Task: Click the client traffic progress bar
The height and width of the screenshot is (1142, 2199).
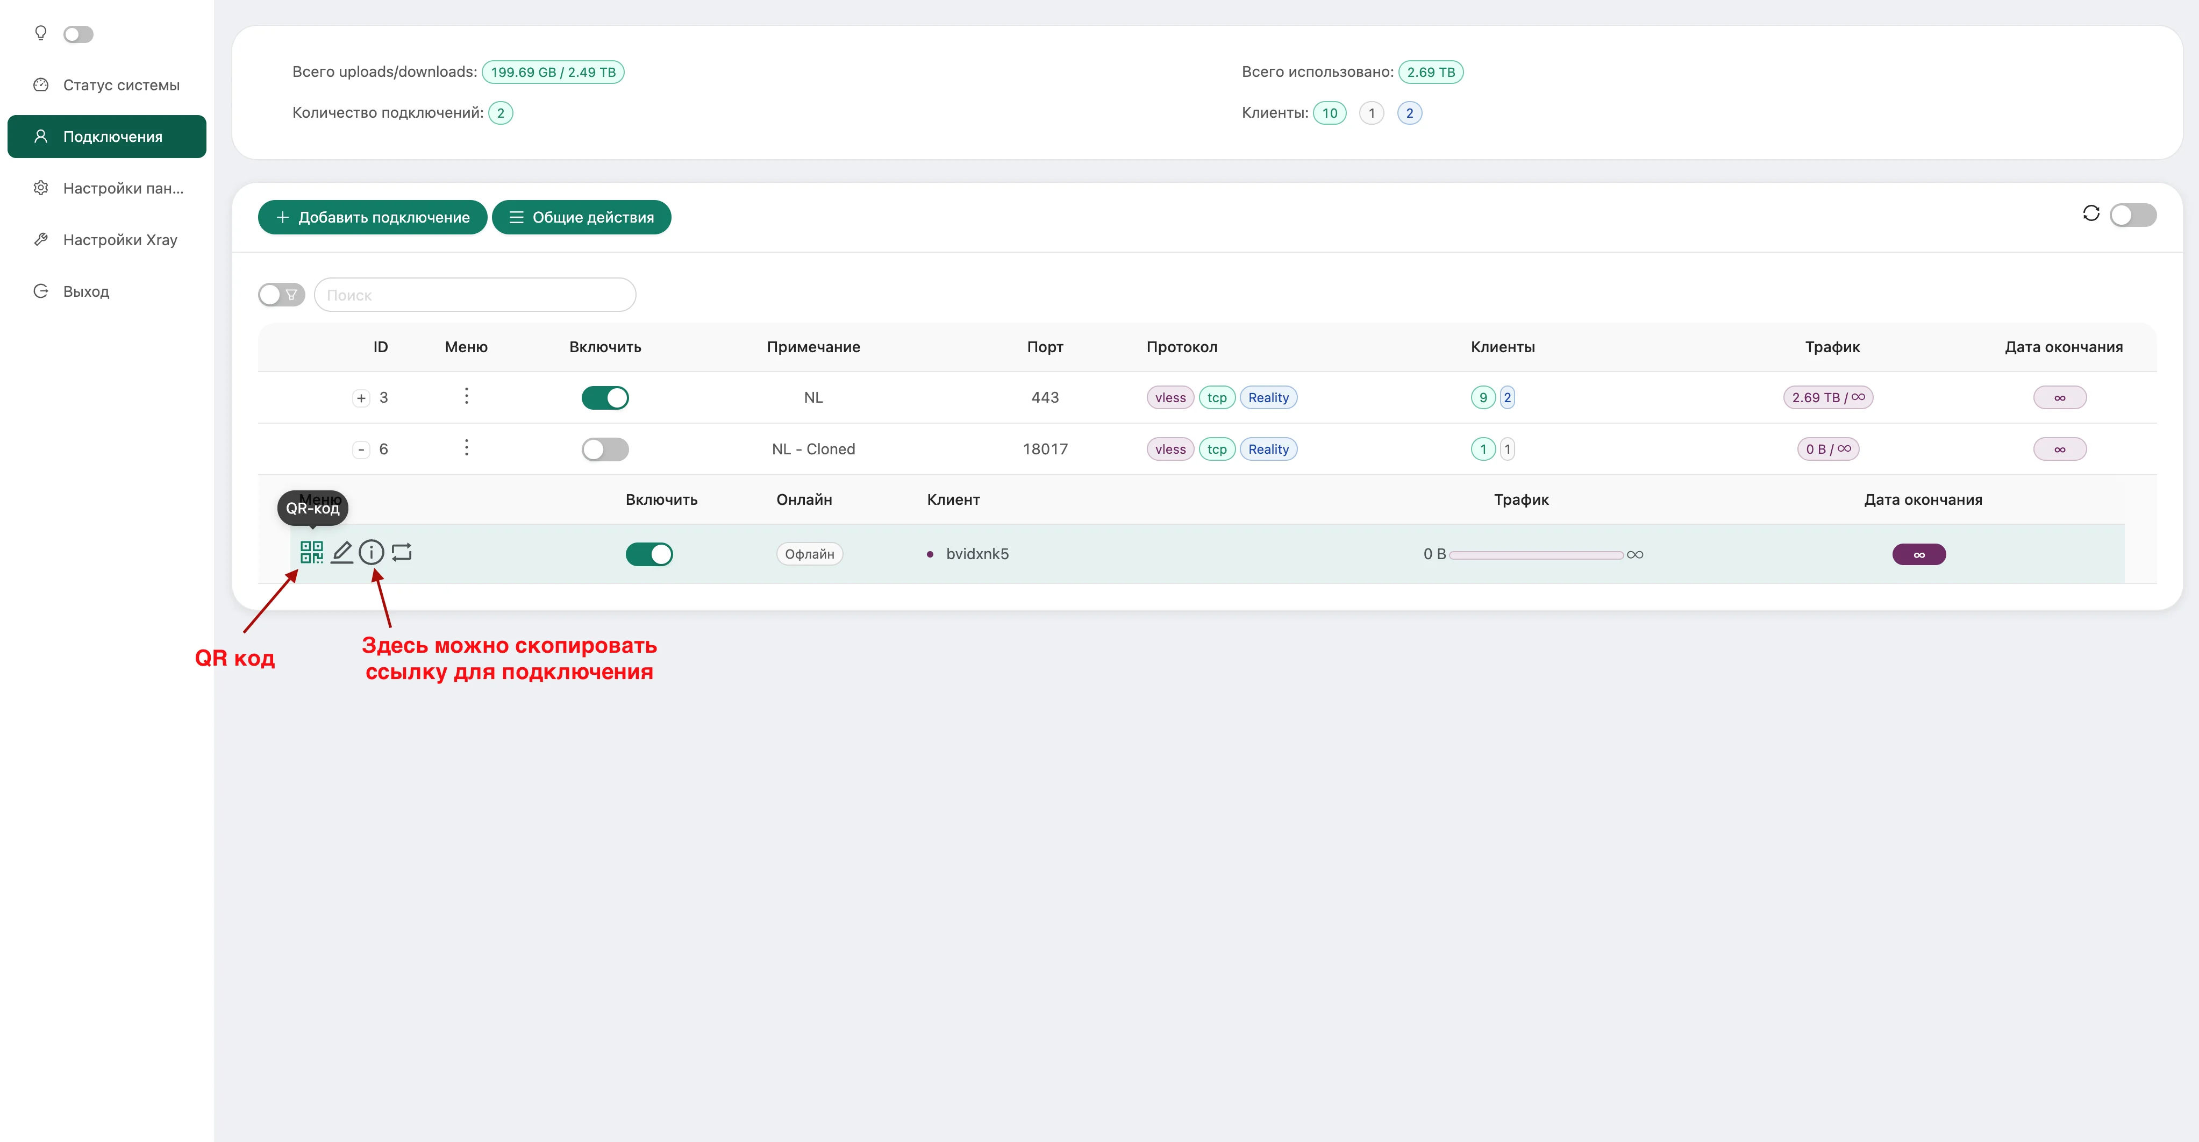Action: pos(1536,555)
